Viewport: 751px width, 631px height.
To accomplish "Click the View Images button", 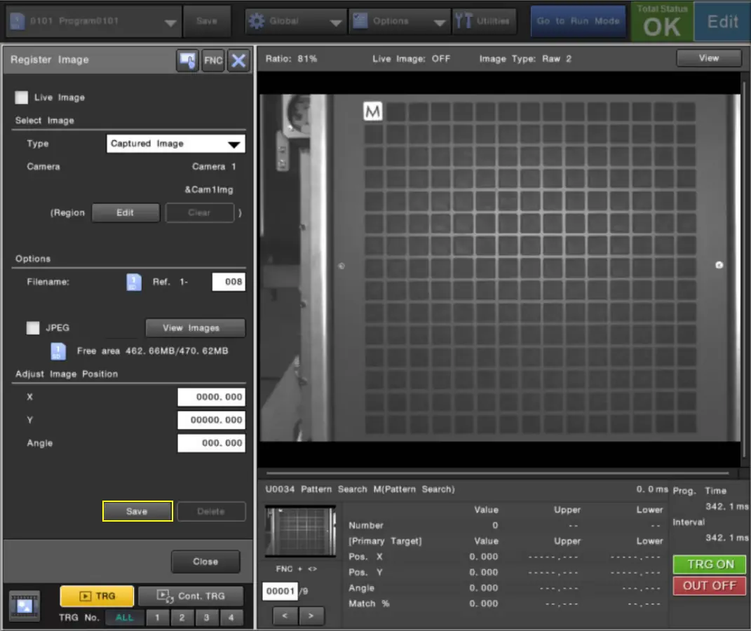I will point(195,327).
